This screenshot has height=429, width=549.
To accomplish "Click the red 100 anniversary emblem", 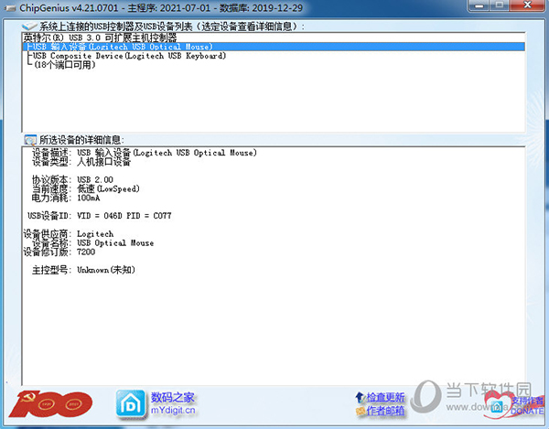I will (50, 404).
